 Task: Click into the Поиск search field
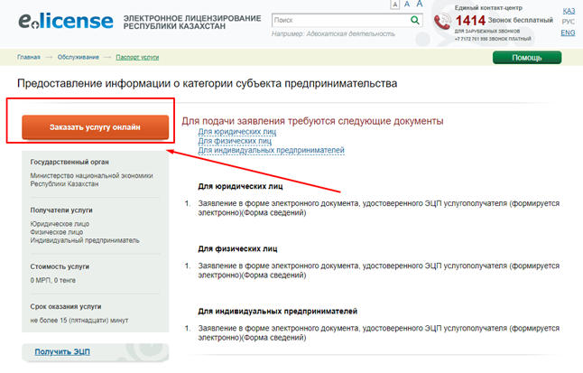click(x=338, y=19)
